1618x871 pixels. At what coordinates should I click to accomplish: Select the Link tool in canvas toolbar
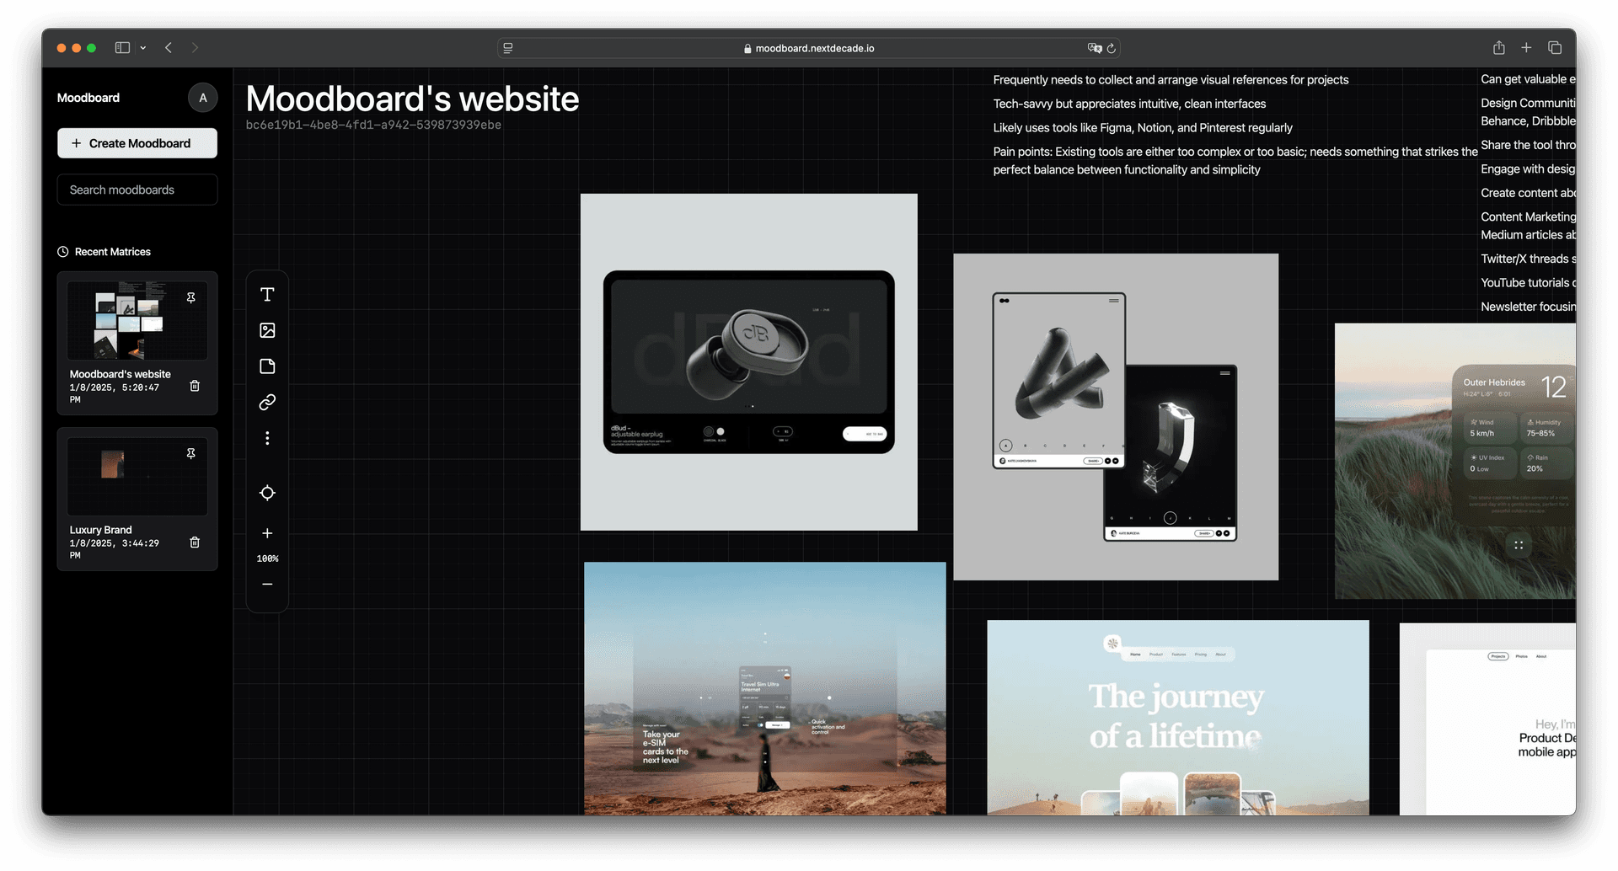click(x=267, y=403)
